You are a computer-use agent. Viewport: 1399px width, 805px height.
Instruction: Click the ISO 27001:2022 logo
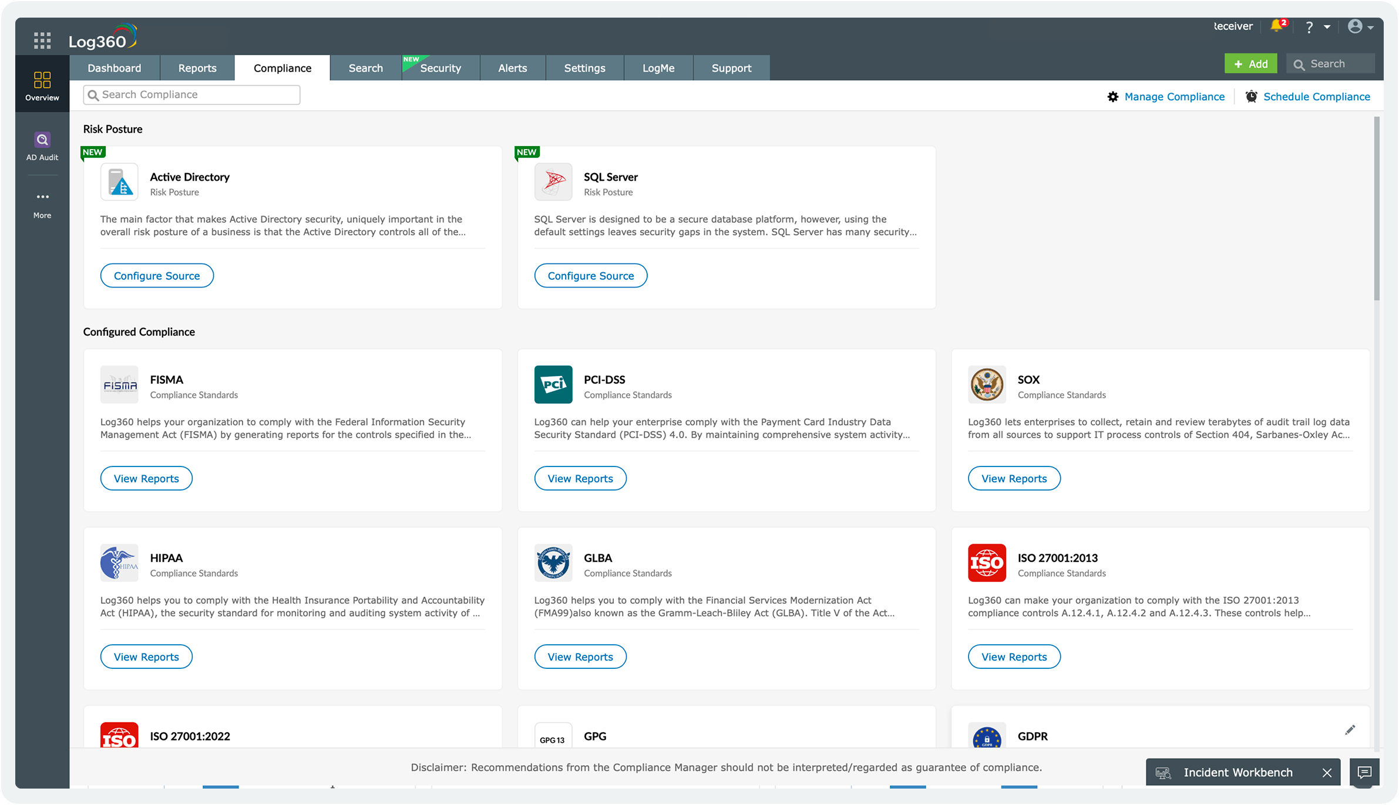click(x=119, y=735)
